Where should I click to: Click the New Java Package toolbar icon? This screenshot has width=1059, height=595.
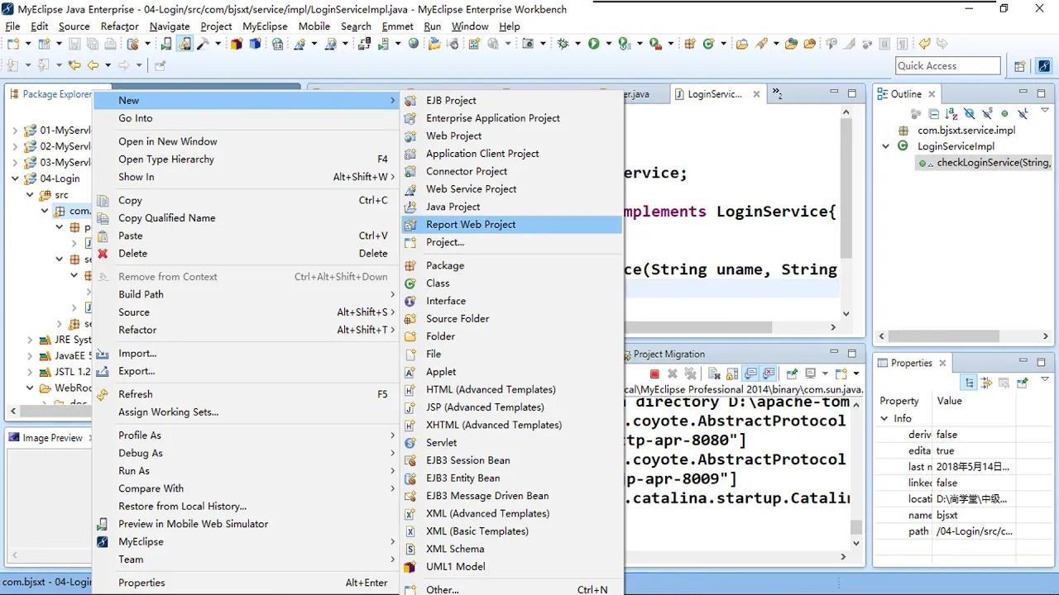pyautogui.click(x=690, y=44)
